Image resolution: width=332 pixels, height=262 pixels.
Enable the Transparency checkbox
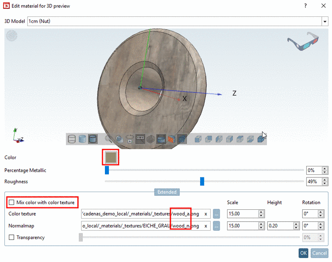pos(12,237)
